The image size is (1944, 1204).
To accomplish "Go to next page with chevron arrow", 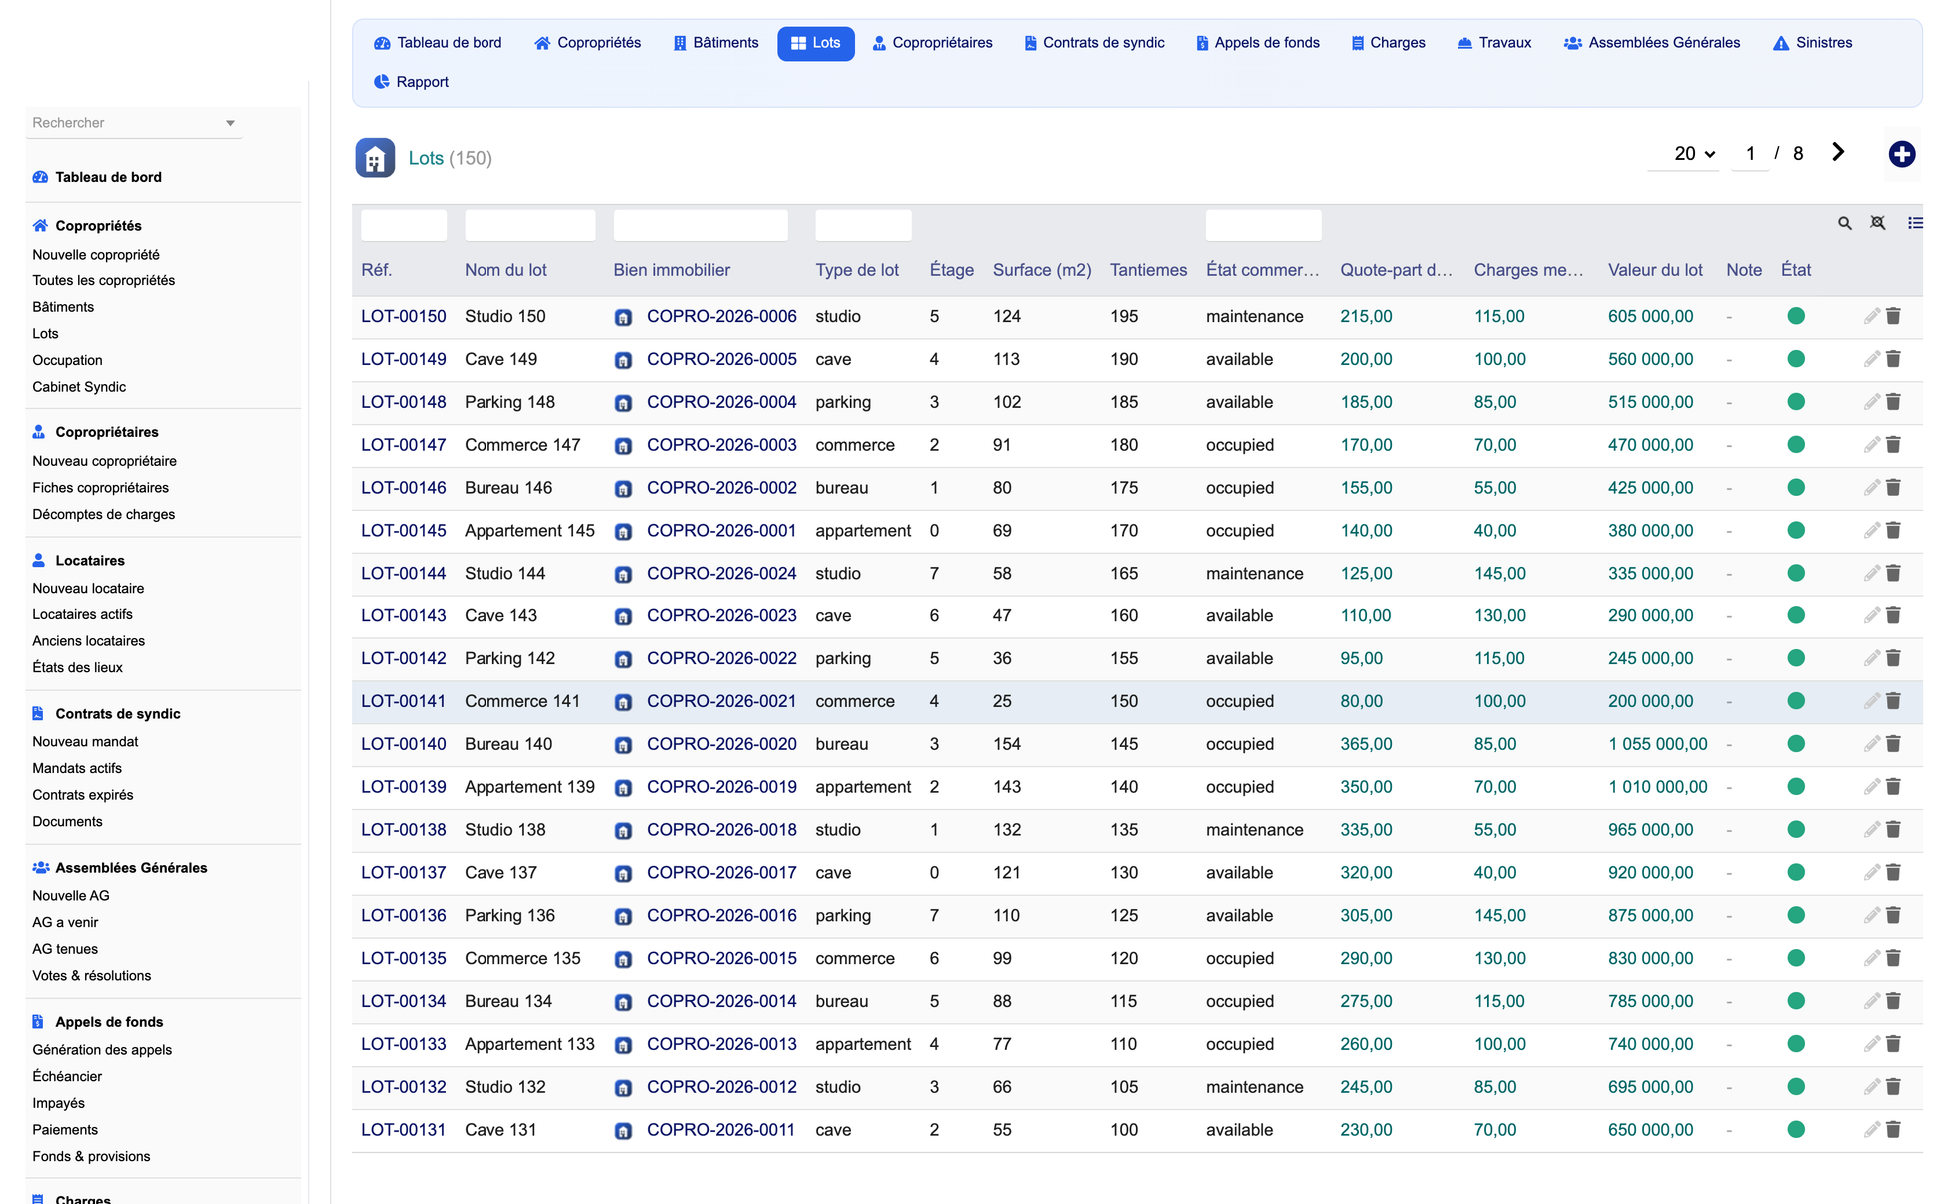I will point(1837,152).
